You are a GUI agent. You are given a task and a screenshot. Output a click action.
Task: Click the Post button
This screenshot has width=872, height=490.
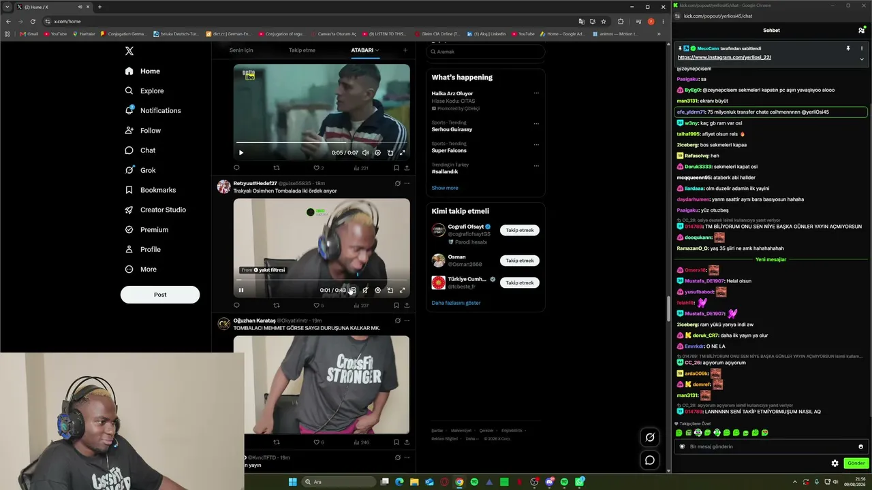coord(160,294)
